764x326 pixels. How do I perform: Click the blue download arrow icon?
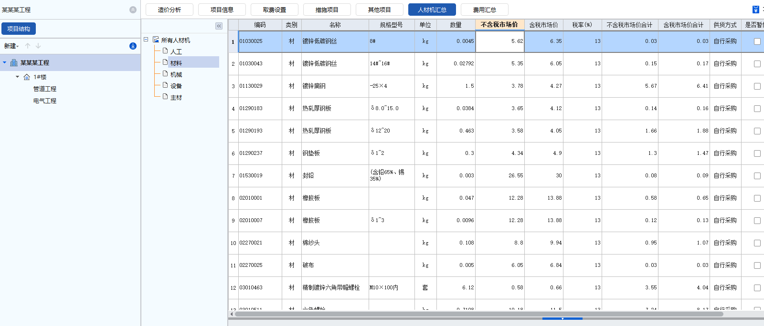pyautogui.click(x=133, y=46)
